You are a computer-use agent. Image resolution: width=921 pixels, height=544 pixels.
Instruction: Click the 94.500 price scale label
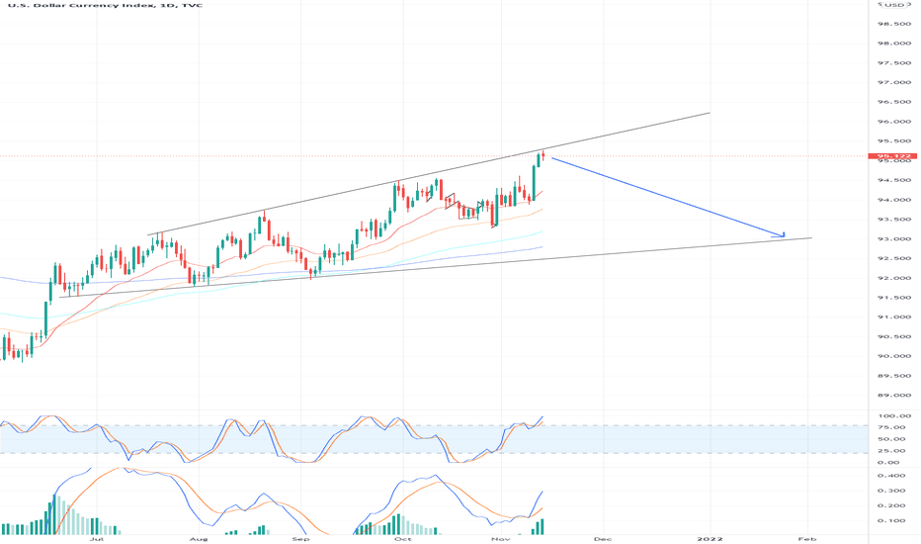coord(894,181)
